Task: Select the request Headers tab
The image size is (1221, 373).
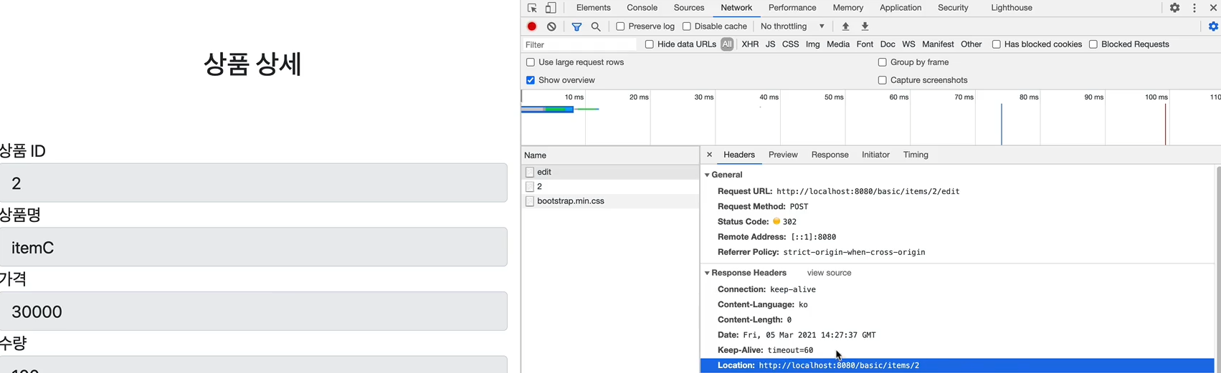Action: 739,155
